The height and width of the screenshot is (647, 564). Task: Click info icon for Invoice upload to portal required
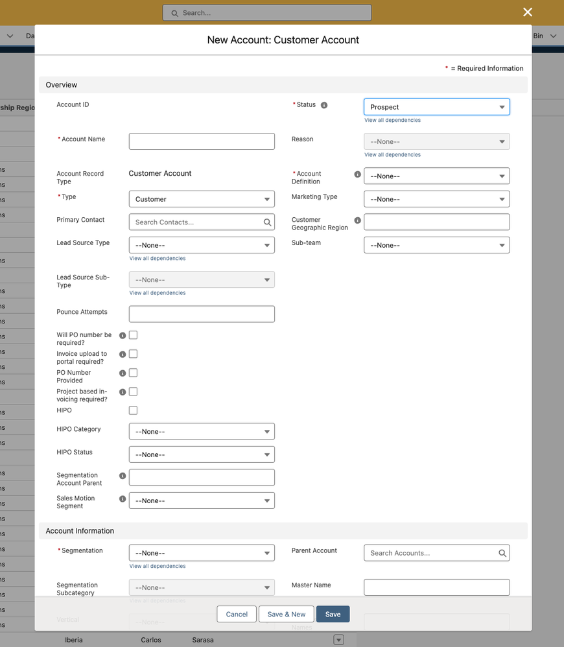point(123,355)
